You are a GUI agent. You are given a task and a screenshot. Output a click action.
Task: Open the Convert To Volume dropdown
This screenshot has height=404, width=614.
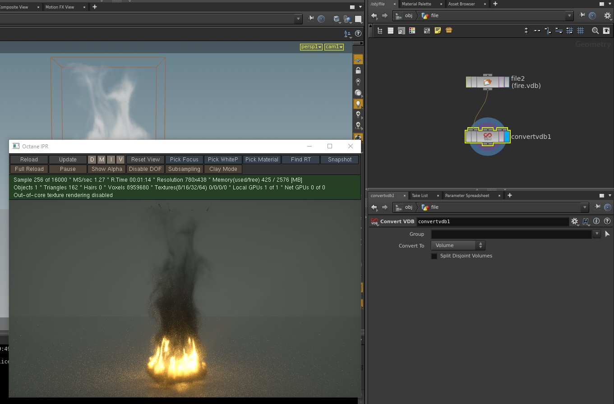[458, 245]
